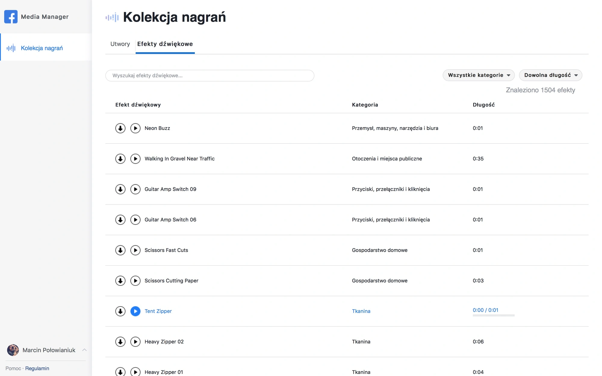Click the Tent Zipper title
The height and width of the screenshot is (376, 602).
(158, 311)
